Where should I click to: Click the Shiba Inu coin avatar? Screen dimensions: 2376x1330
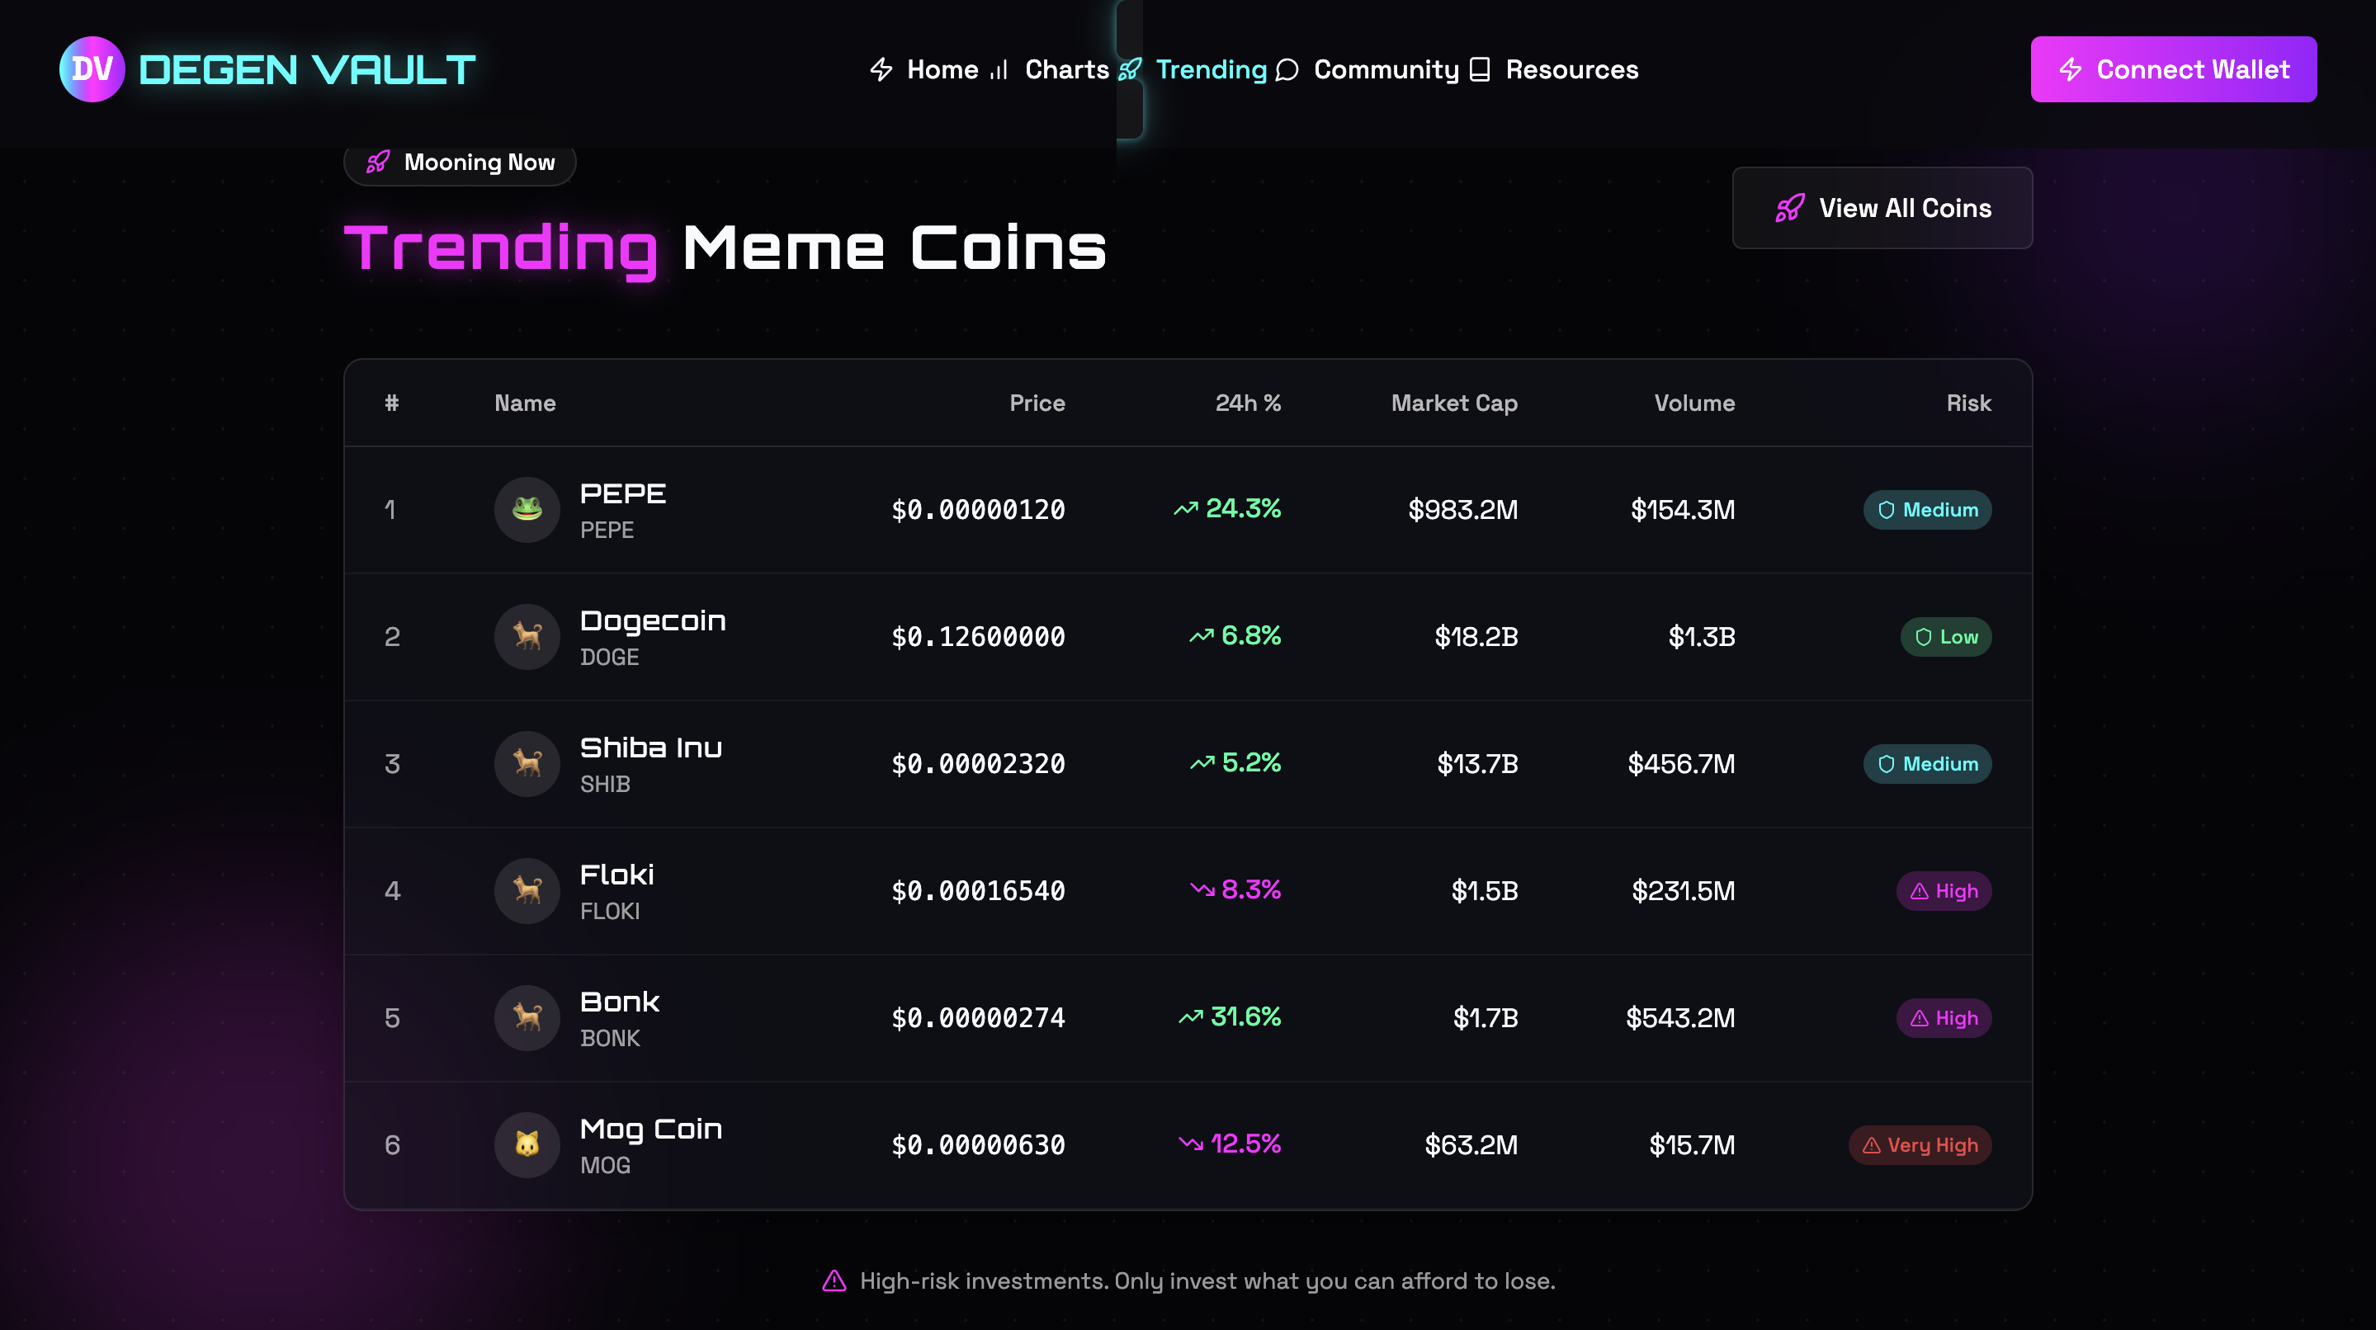[527, 764]
